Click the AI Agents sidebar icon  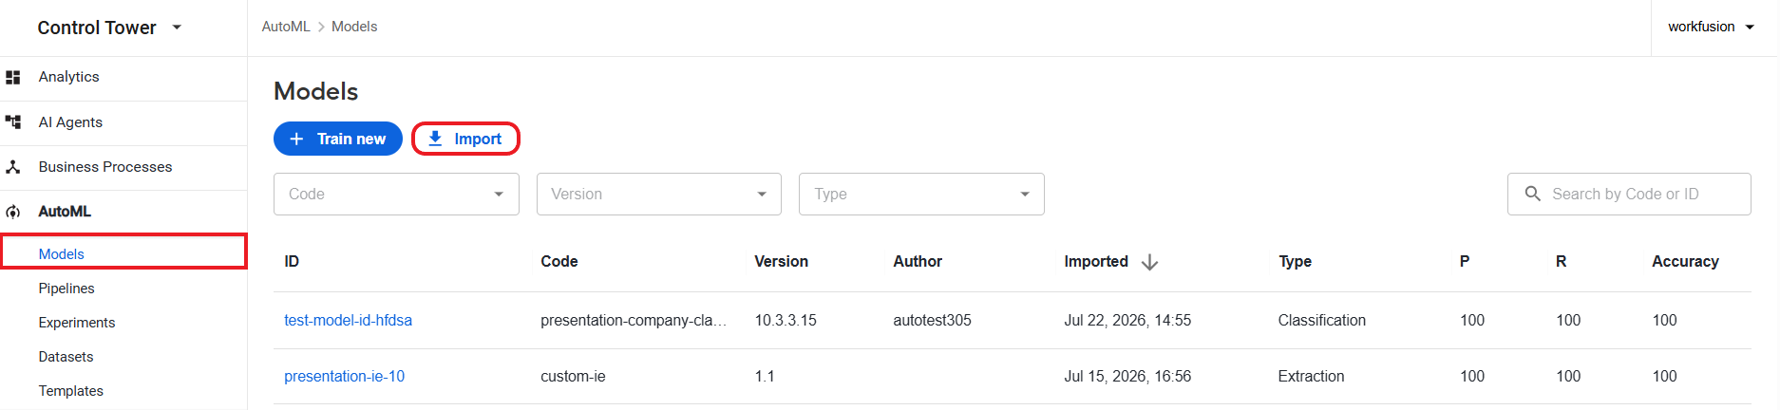pos(13,121)
